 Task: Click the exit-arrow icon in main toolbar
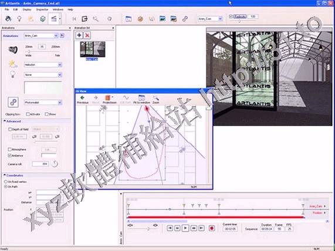84,19
